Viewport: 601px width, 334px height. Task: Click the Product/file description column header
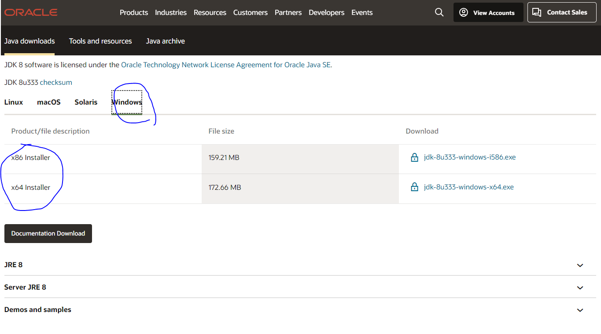(x=51, y=131)
